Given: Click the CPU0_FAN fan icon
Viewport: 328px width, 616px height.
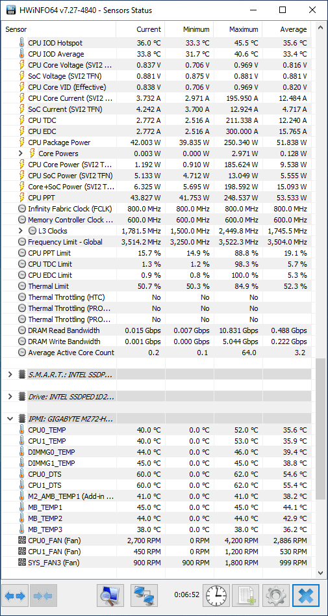Looking at the screenshot, I should pos(22,541).
